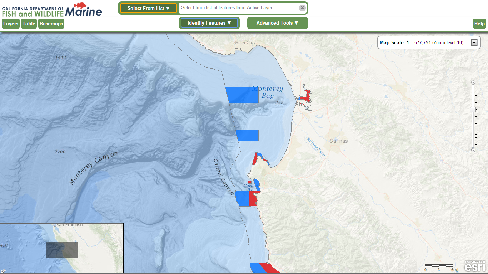Image resolution: width=488 pixels, height=274 pixels.
Task: Expand the Identify Features menu
Action: tap(209, 23)
